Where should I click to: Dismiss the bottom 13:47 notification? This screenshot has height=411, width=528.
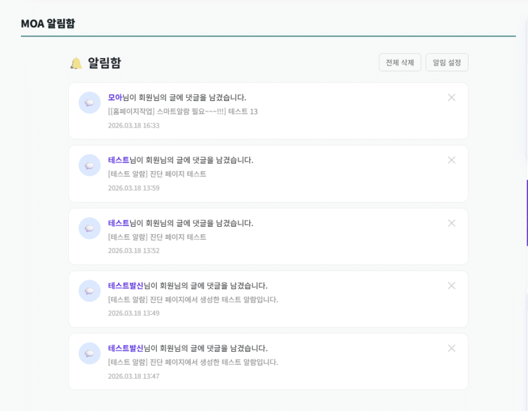pos(451,348)
